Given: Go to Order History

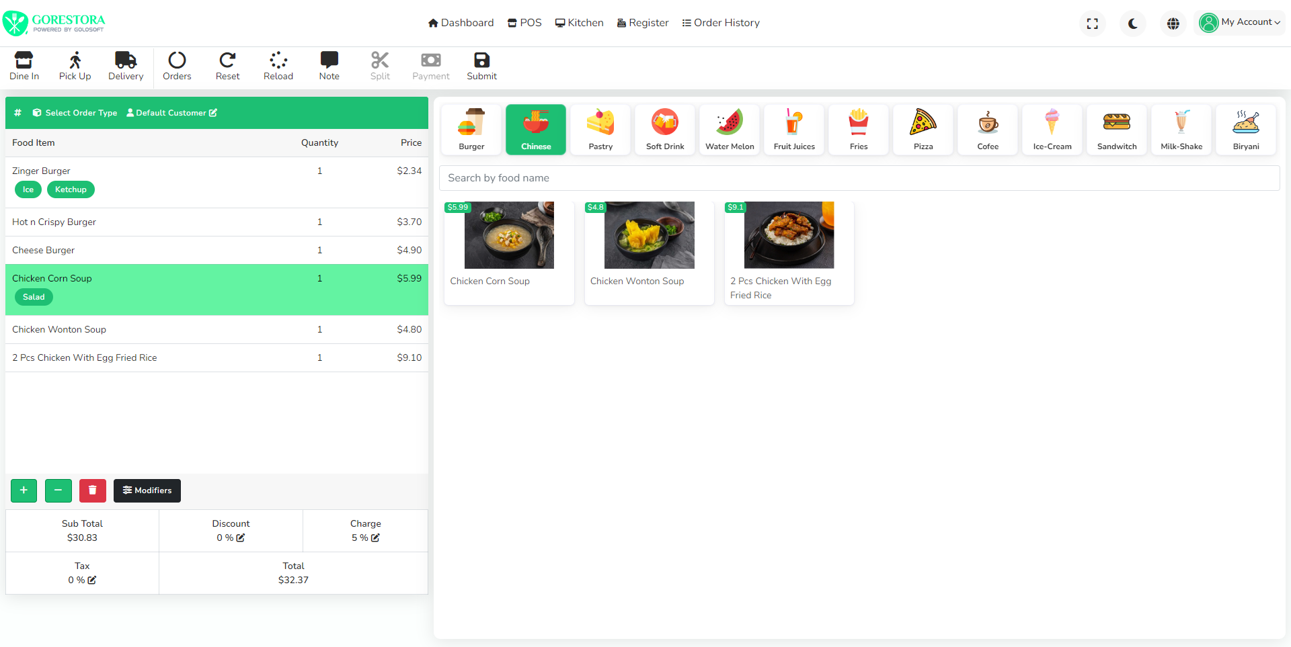Looking at the screenshot, I should tap(720, 22).
